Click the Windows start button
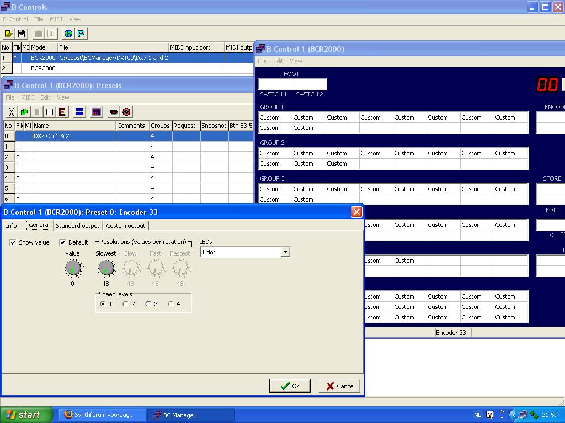 click(26, 415)
